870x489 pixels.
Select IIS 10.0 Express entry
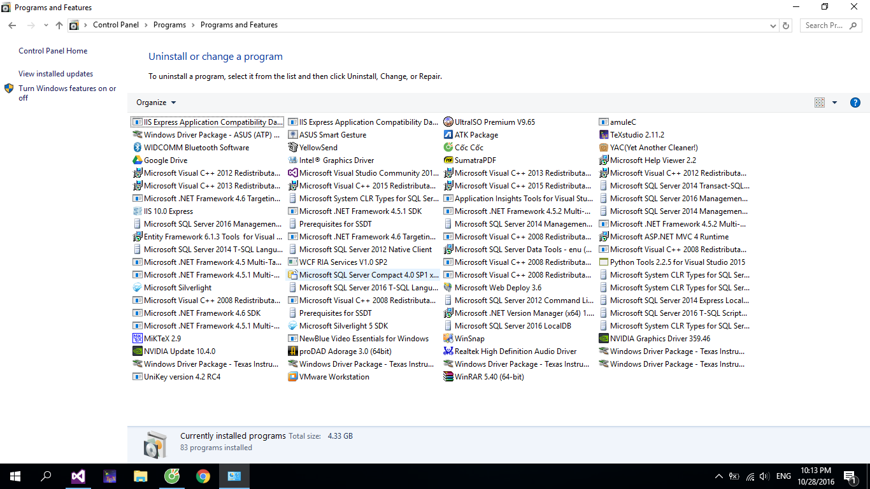[163, 211]
